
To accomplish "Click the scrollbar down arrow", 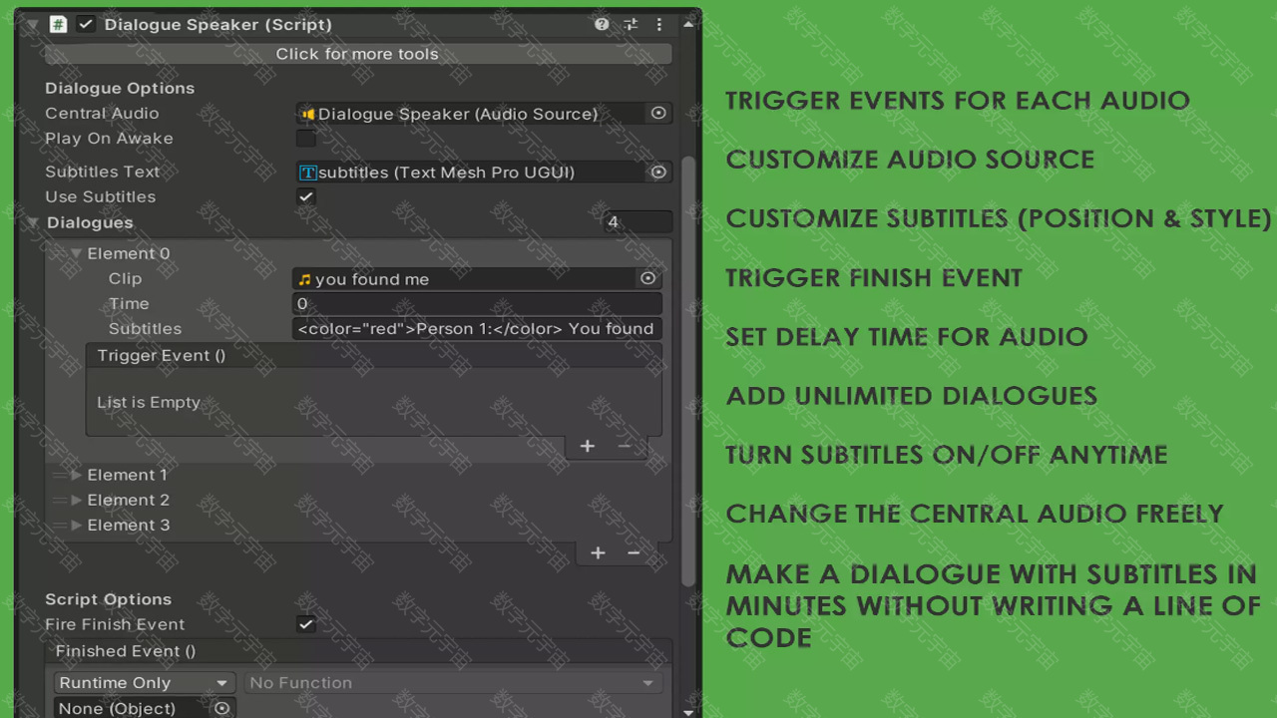I will point(687,711).
